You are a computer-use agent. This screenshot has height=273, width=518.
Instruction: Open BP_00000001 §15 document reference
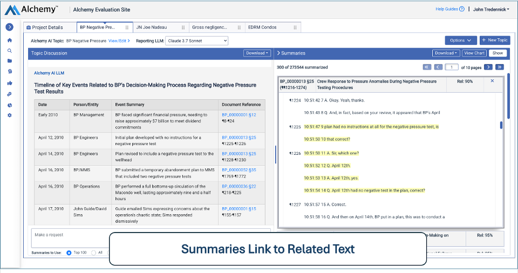pos(239,209)
